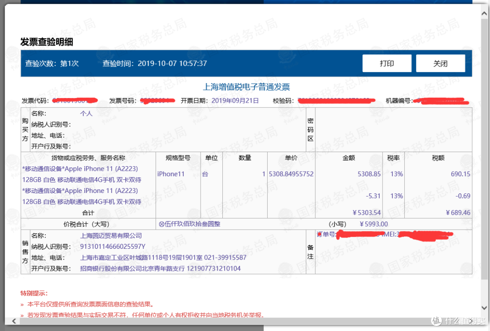490x331 pixels.
Task: Click the 伍仟玖佰玖拾叁圆整 amount in words
Action: tap(189, 224)
